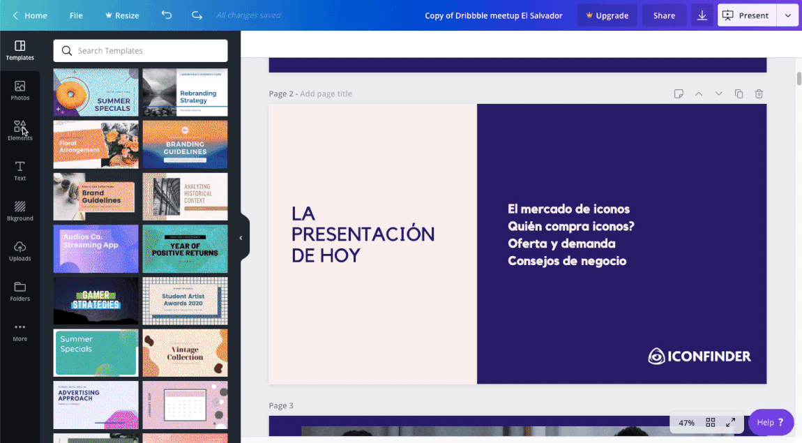Click the Redo arrow icon
The width and height of the screenshot is (802, 443).
[197, 15]
